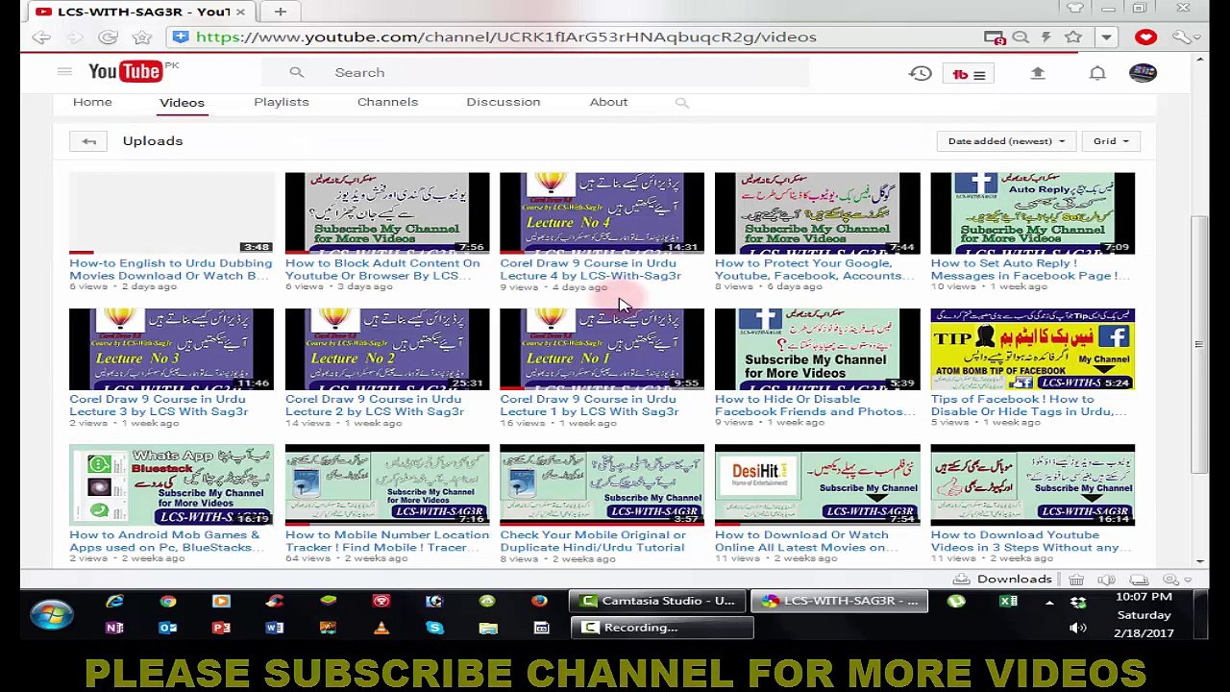This screenshot has width=1230, height=692.
Task: Show hidden system tray icons arrow
Action: (x=1049, y=602)
